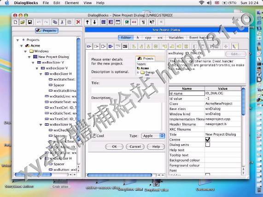This screenshot has width=263, height=197.
Task: Switch to the Variables tab
Action: tap(176, 38)
